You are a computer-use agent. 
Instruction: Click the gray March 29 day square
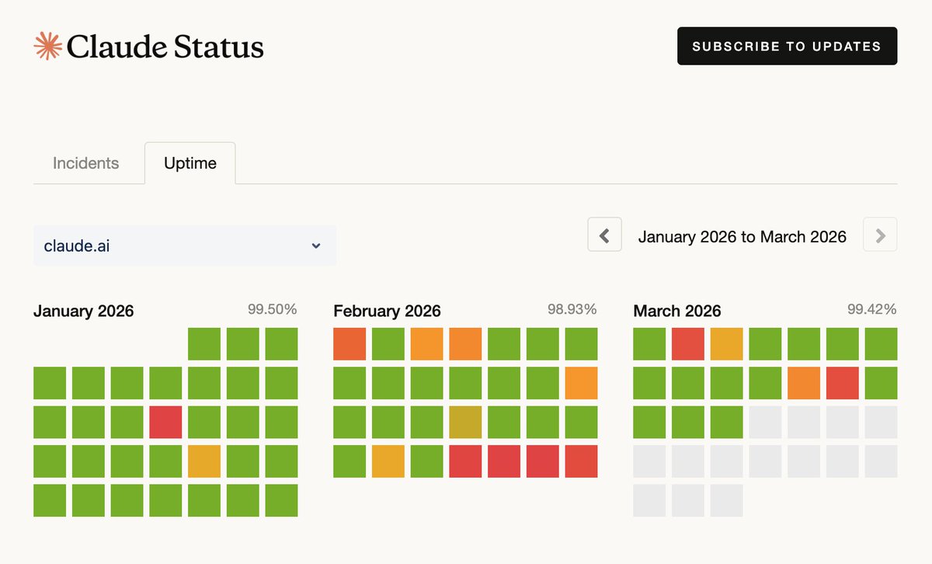[x=649, y=500]
